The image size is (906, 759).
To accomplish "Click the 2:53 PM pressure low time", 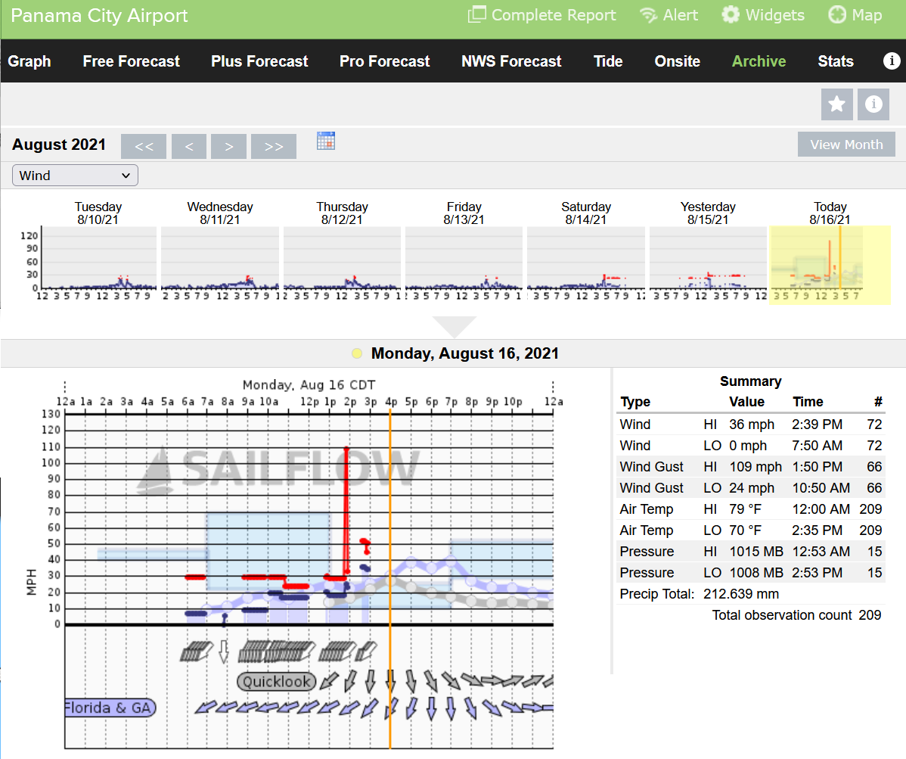I will point(817,573).
